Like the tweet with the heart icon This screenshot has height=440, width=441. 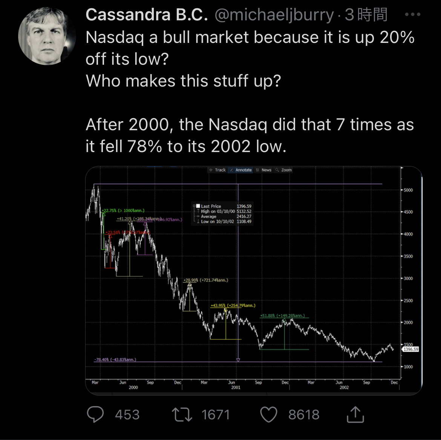point(269,414)
